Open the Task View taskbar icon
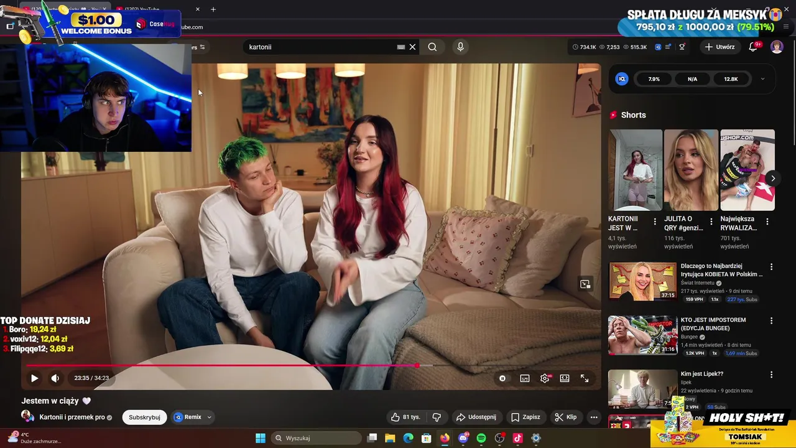The image size is (796, 448). tap(372, 438)
